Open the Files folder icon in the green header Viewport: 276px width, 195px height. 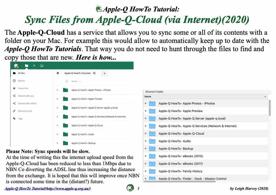[27, 66]
